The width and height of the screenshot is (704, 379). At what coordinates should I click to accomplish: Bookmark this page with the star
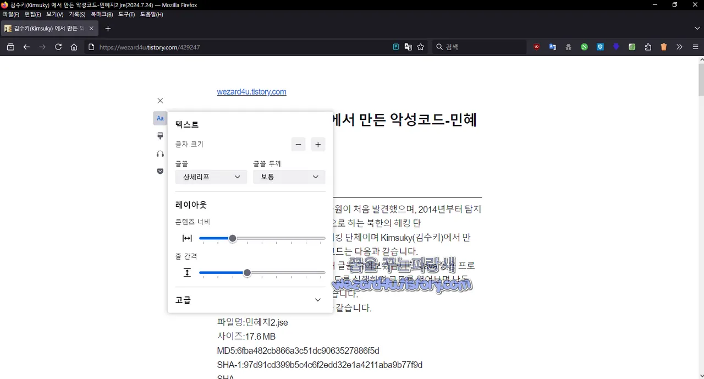tap(421, 47)
